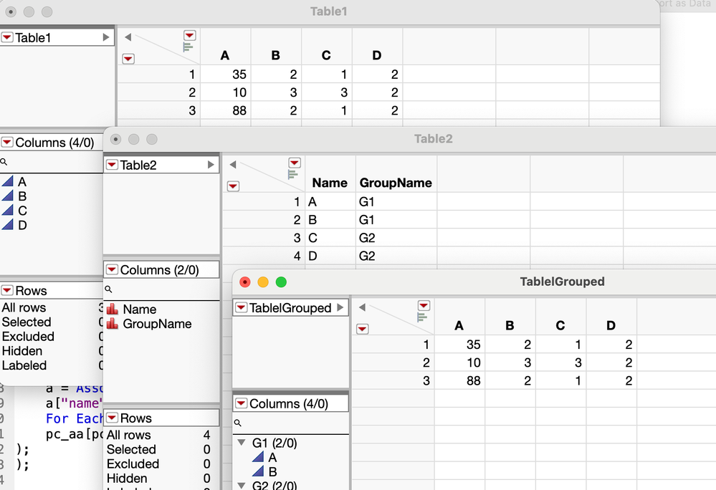Viewport: 716px width, 490px height.
Task: Select cell G2 in row 4 of Table2
Action: [396, 256]
